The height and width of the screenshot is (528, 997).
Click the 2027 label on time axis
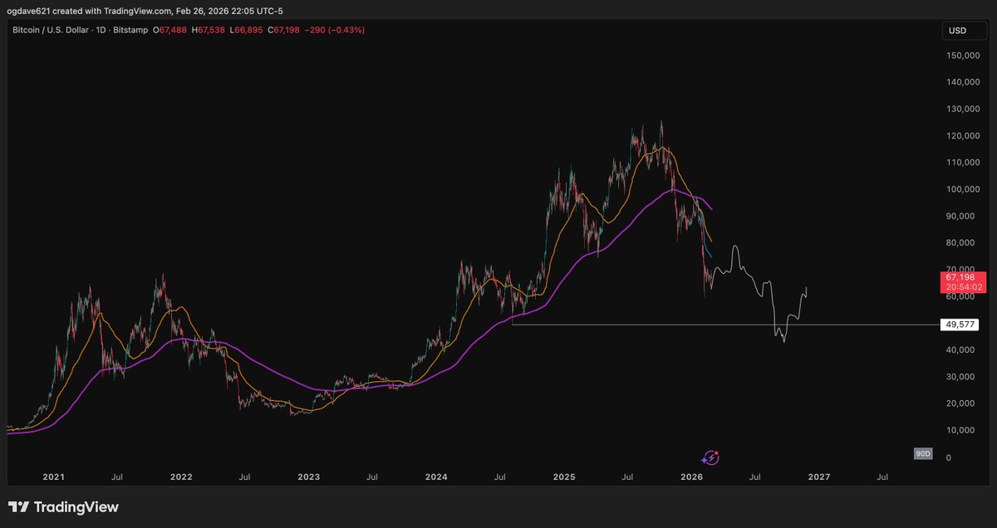[819, 477]
